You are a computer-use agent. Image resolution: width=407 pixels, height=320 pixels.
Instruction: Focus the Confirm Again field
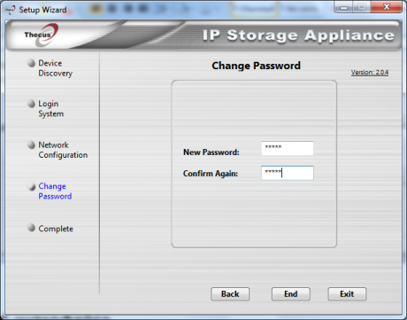click(288, 173)
